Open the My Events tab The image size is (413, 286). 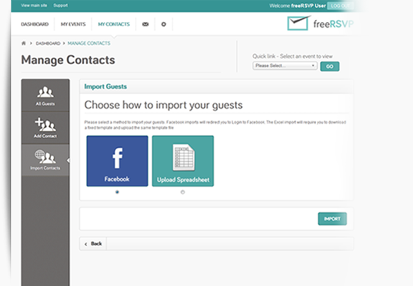73,24
